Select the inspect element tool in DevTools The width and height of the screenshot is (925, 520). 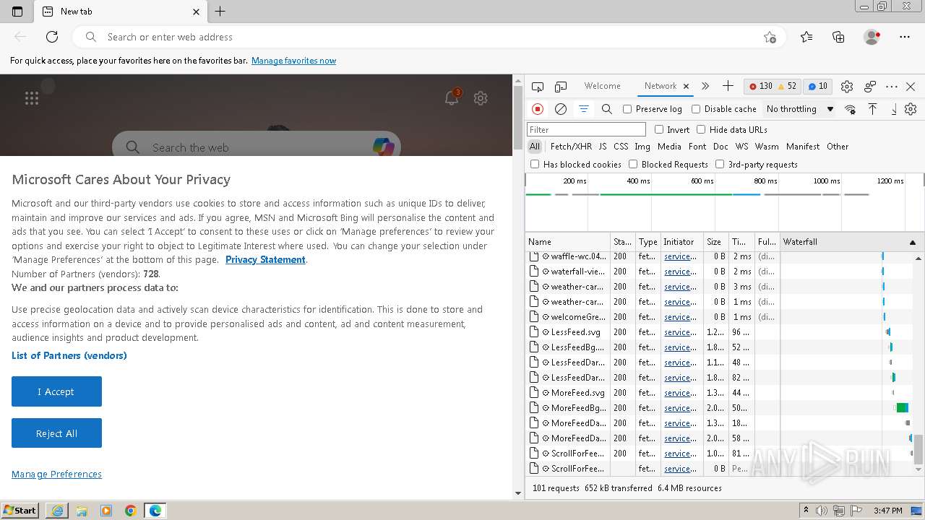pyautogui.click(x=538, y=87)
